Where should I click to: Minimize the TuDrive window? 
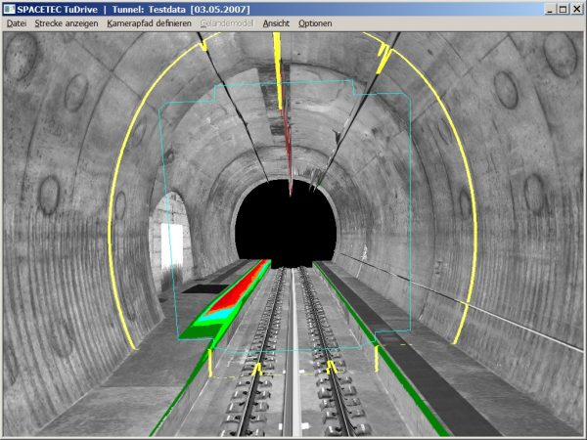click(547, 8)
